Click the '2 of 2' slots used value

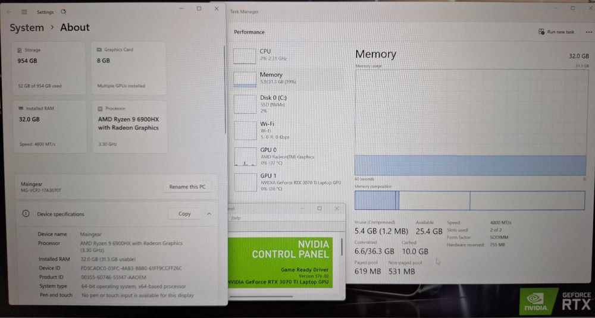click(496, 230)
